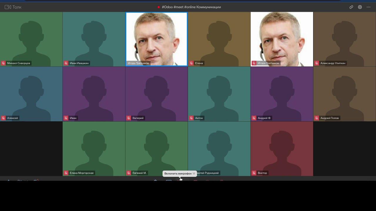376x211 pixels.
Task: Click the red recording indicator dot
Action: click(159, 7)
